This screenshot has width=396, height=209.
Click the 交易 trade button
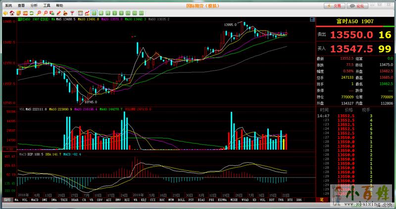click(335, 5)
